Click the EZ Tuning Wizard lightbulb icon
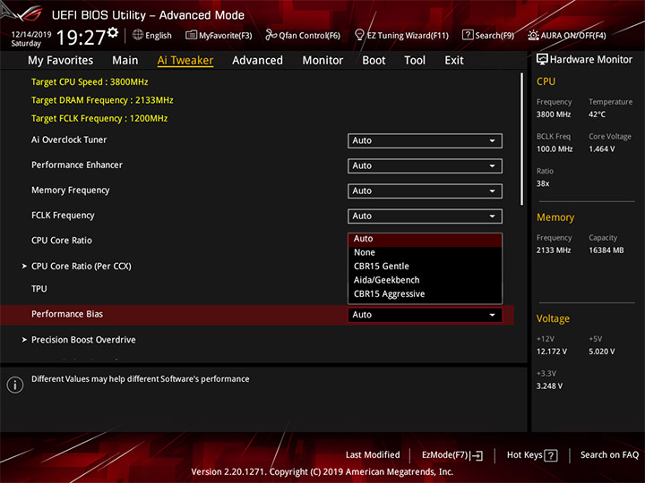 click(359, 35)
